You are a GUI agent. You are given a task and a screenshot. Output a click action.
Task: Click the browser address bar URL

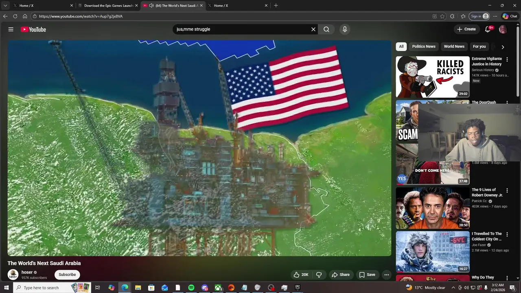(x=81, y=16)
